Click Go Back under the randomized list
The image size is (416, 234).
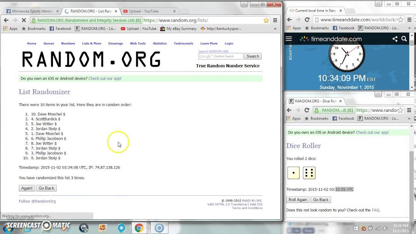(x=46, y=188)
